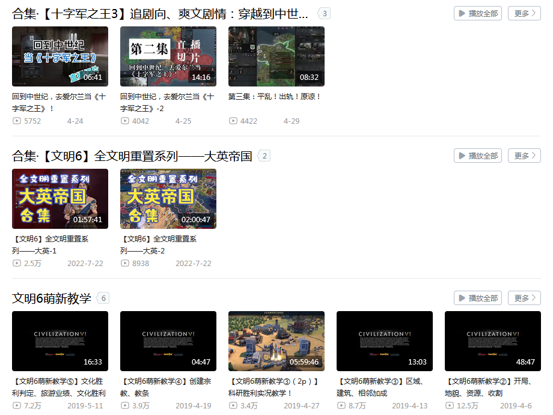Open title link 第三集：平乱！出轨！原谅！
The image size is (553, 415).
click(274, 97)
